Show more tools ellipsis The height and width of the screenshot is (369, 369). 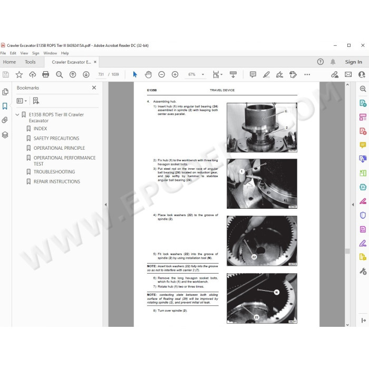pos(307,75)
